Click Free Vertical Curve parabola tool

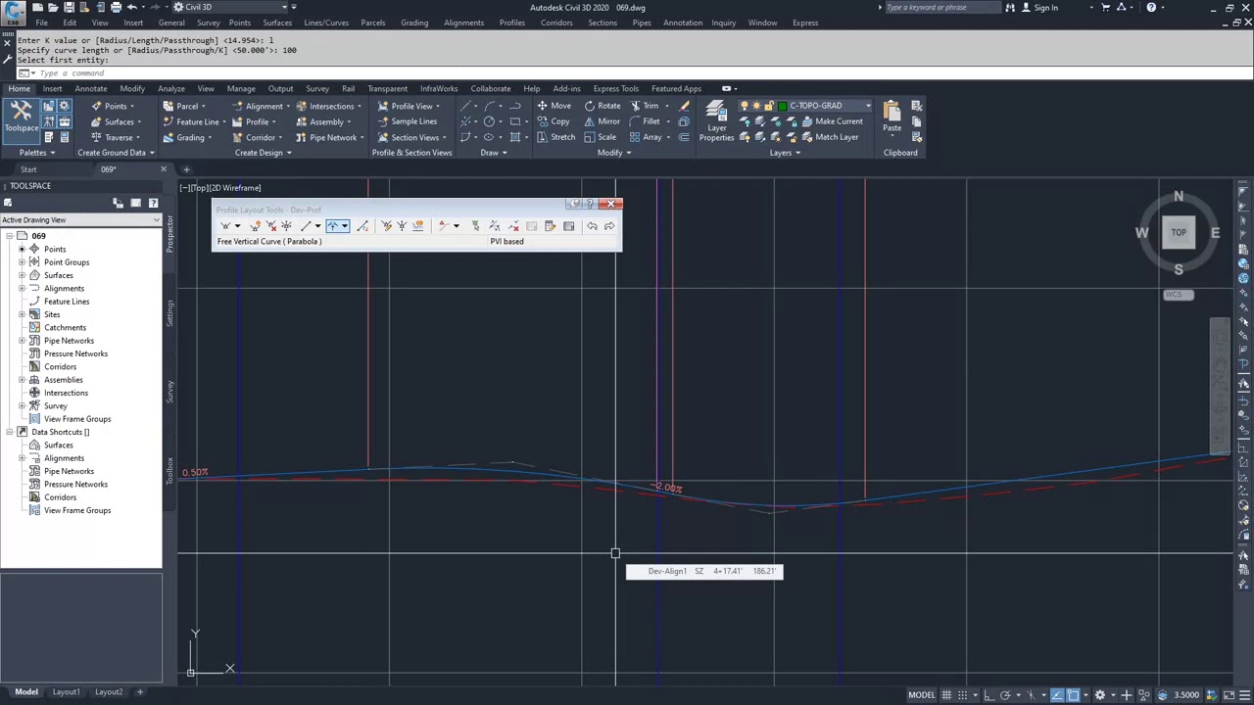click(x=333, y=226)
